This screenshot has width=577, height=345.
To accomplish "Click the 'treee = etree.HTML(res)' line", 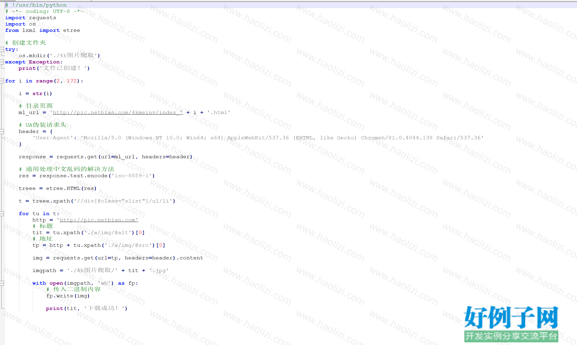I will (x=58, y=188).
